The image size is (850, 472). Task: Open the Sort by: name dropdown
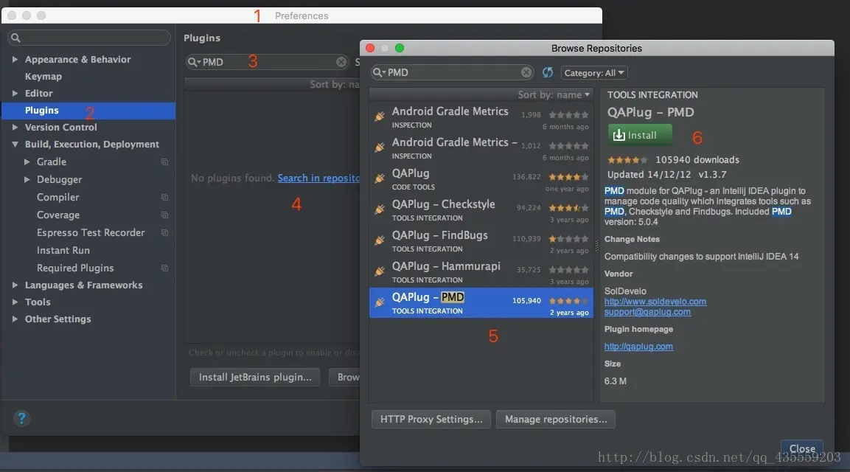(x=554, y=94)
